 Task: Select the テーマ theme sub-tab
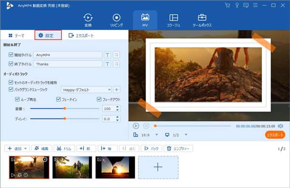tap(16, 35)
